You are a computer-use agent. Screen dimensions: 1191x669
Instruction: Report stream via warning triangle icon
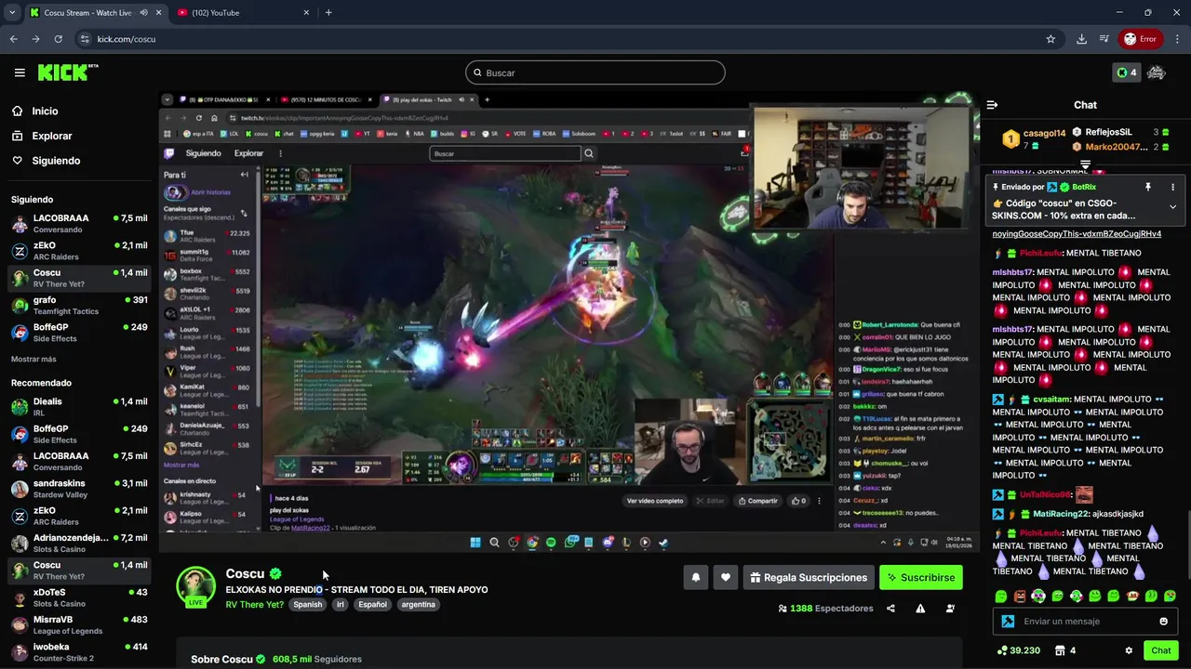point(920,609)
